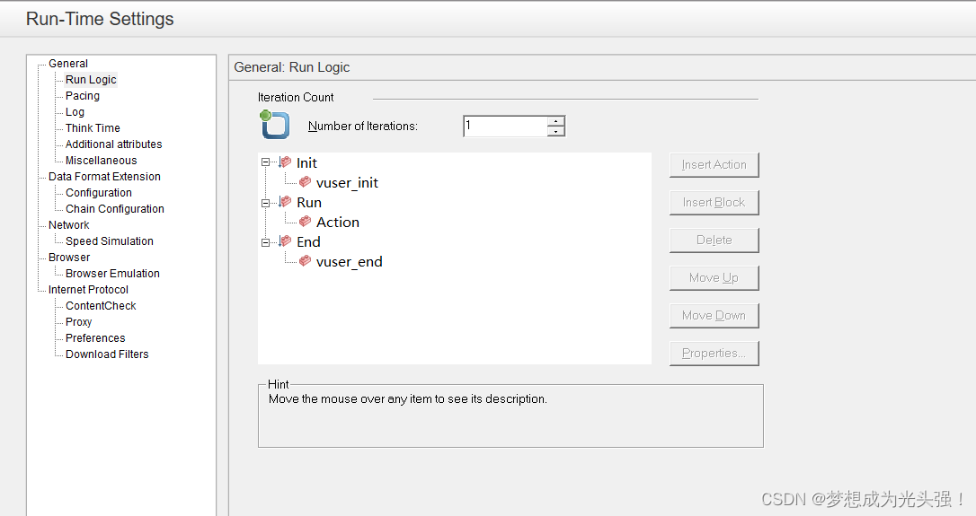Open Browser Emulation settings
Screen dimensions: 976x516
112,274
